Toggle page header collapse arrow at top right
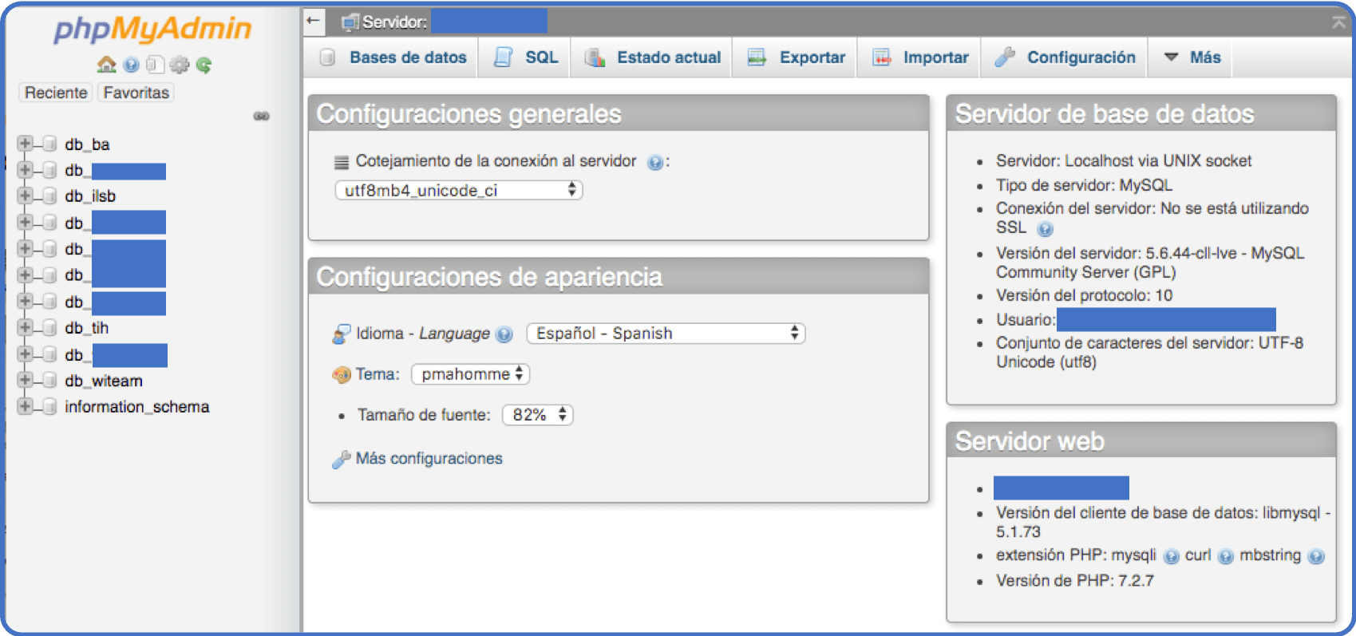 (x=1338, y=22)
